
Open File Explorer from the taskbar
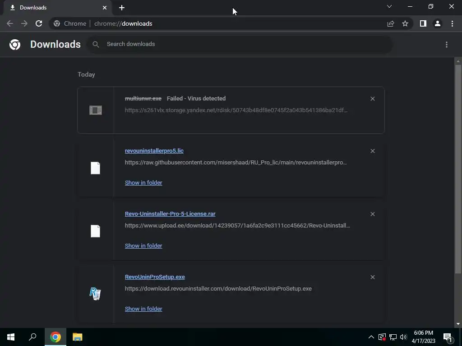77,337
